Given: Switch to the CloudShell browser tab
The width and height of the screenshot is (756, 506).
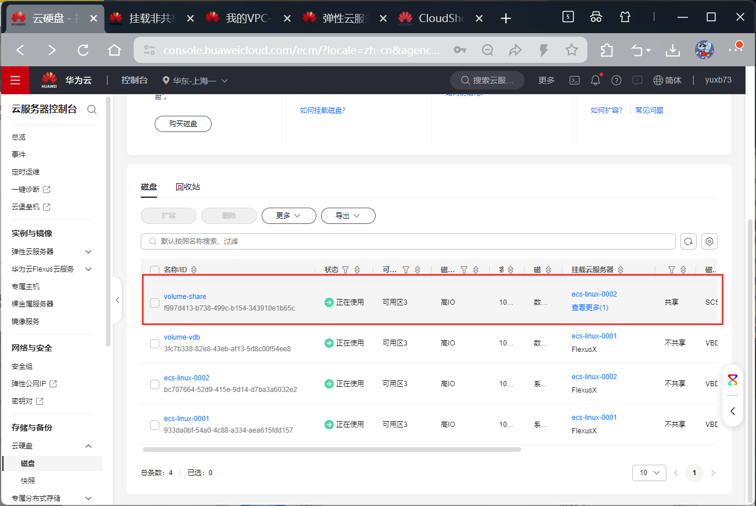Looking at the screenshot, I should [x=441, y=18].
